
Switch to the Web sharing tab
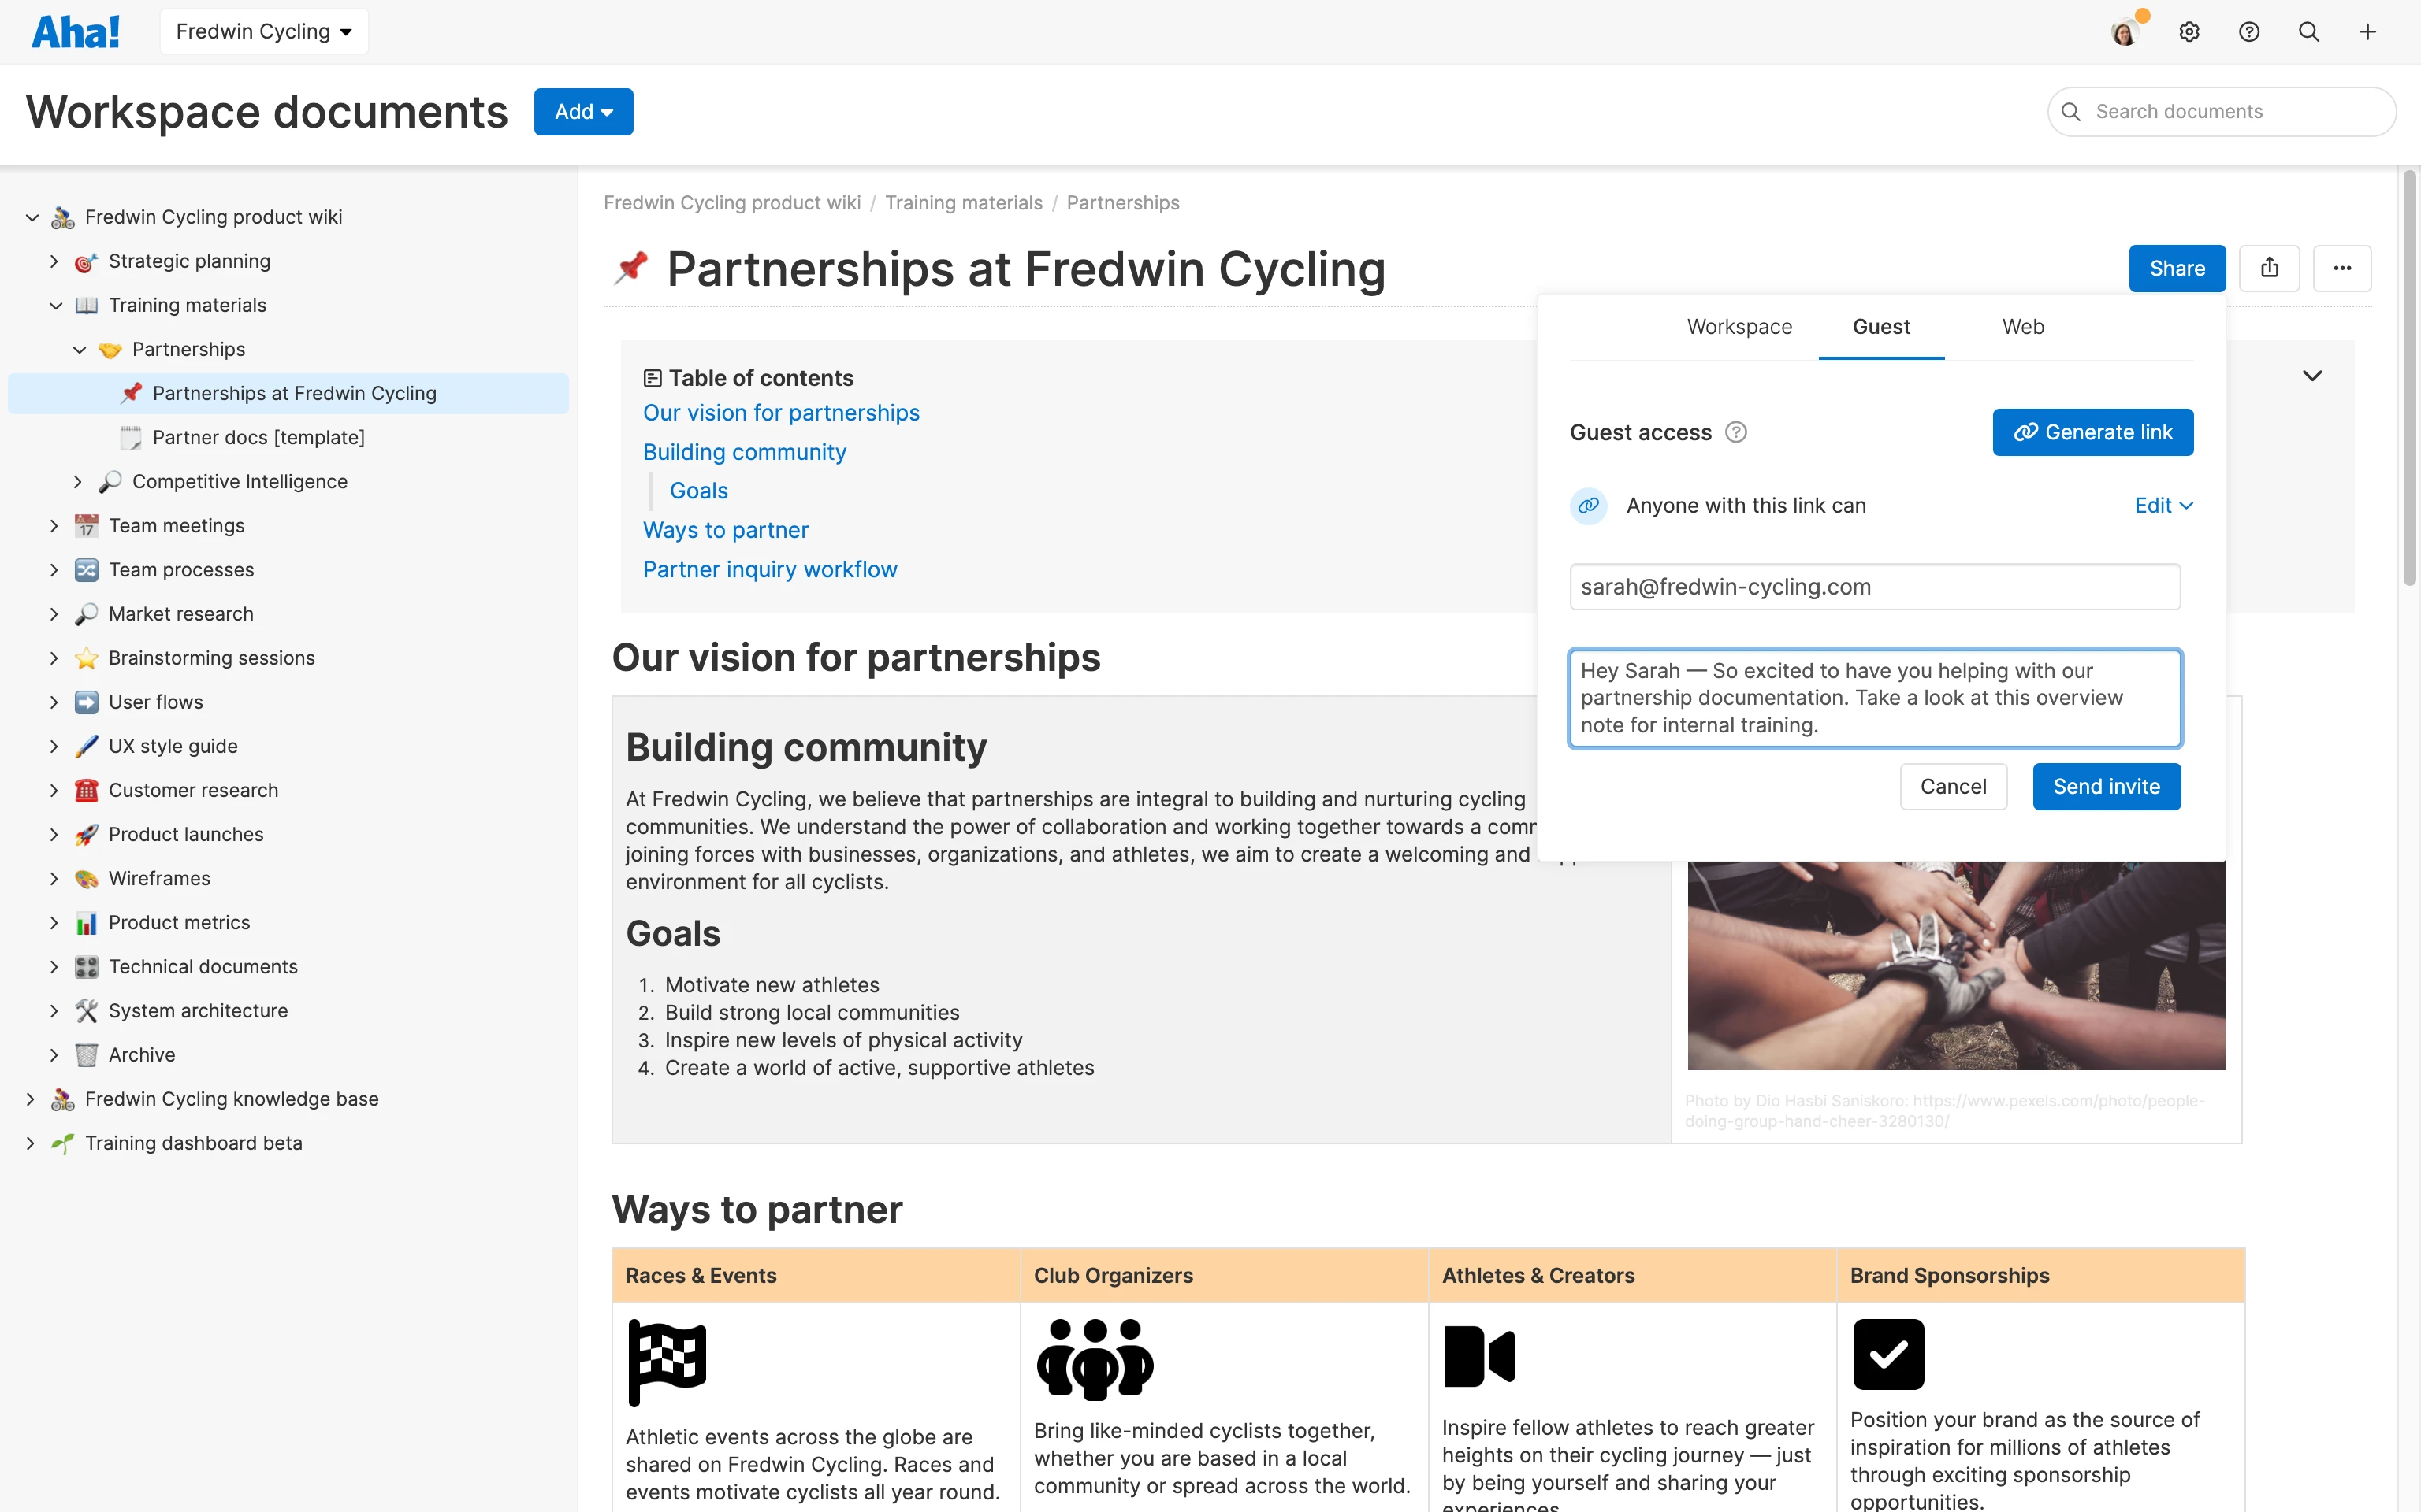(x=2024, y=326)
